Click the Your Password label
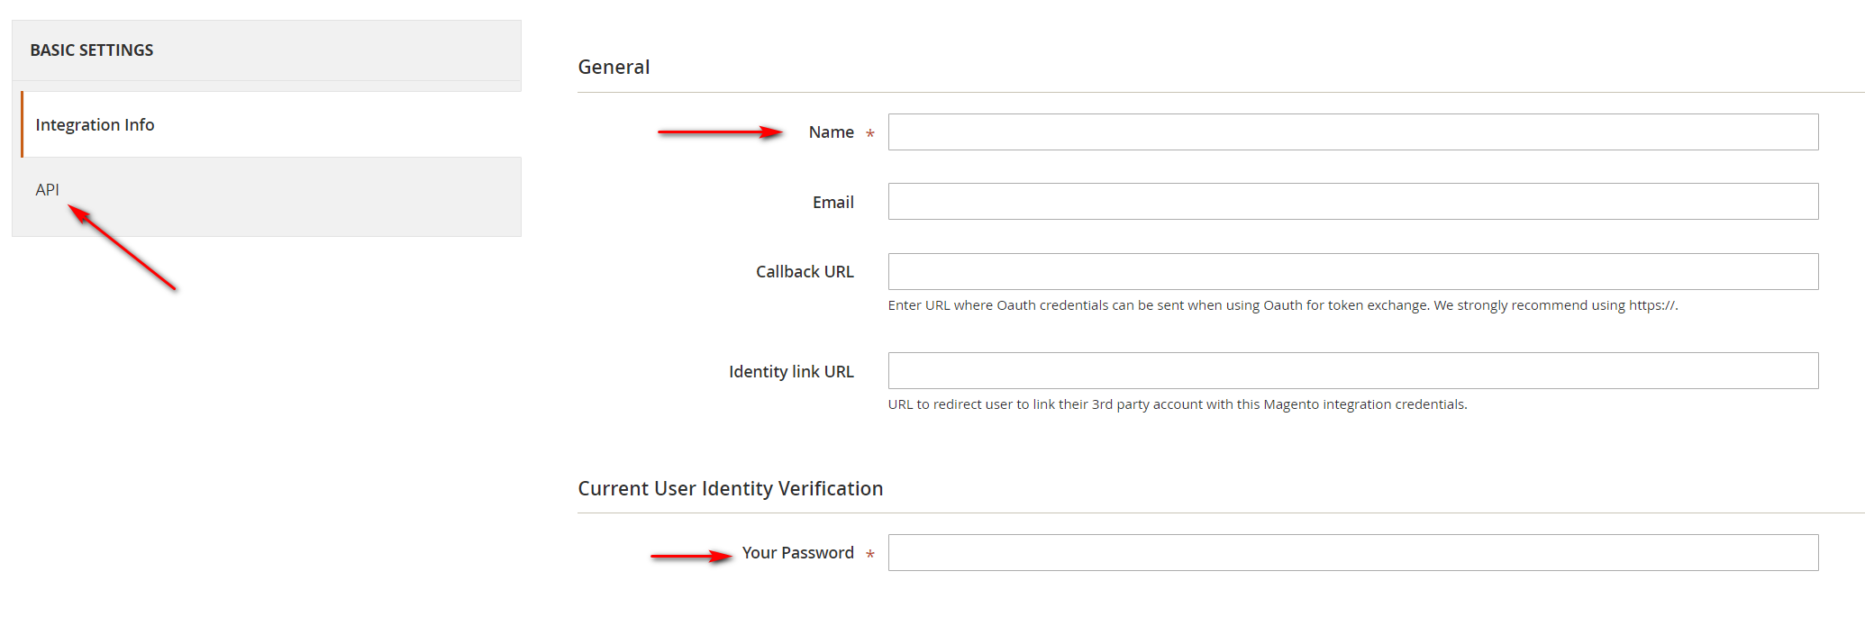The image size is (1865, 617). pyautogui.click(x=797, y=553)
